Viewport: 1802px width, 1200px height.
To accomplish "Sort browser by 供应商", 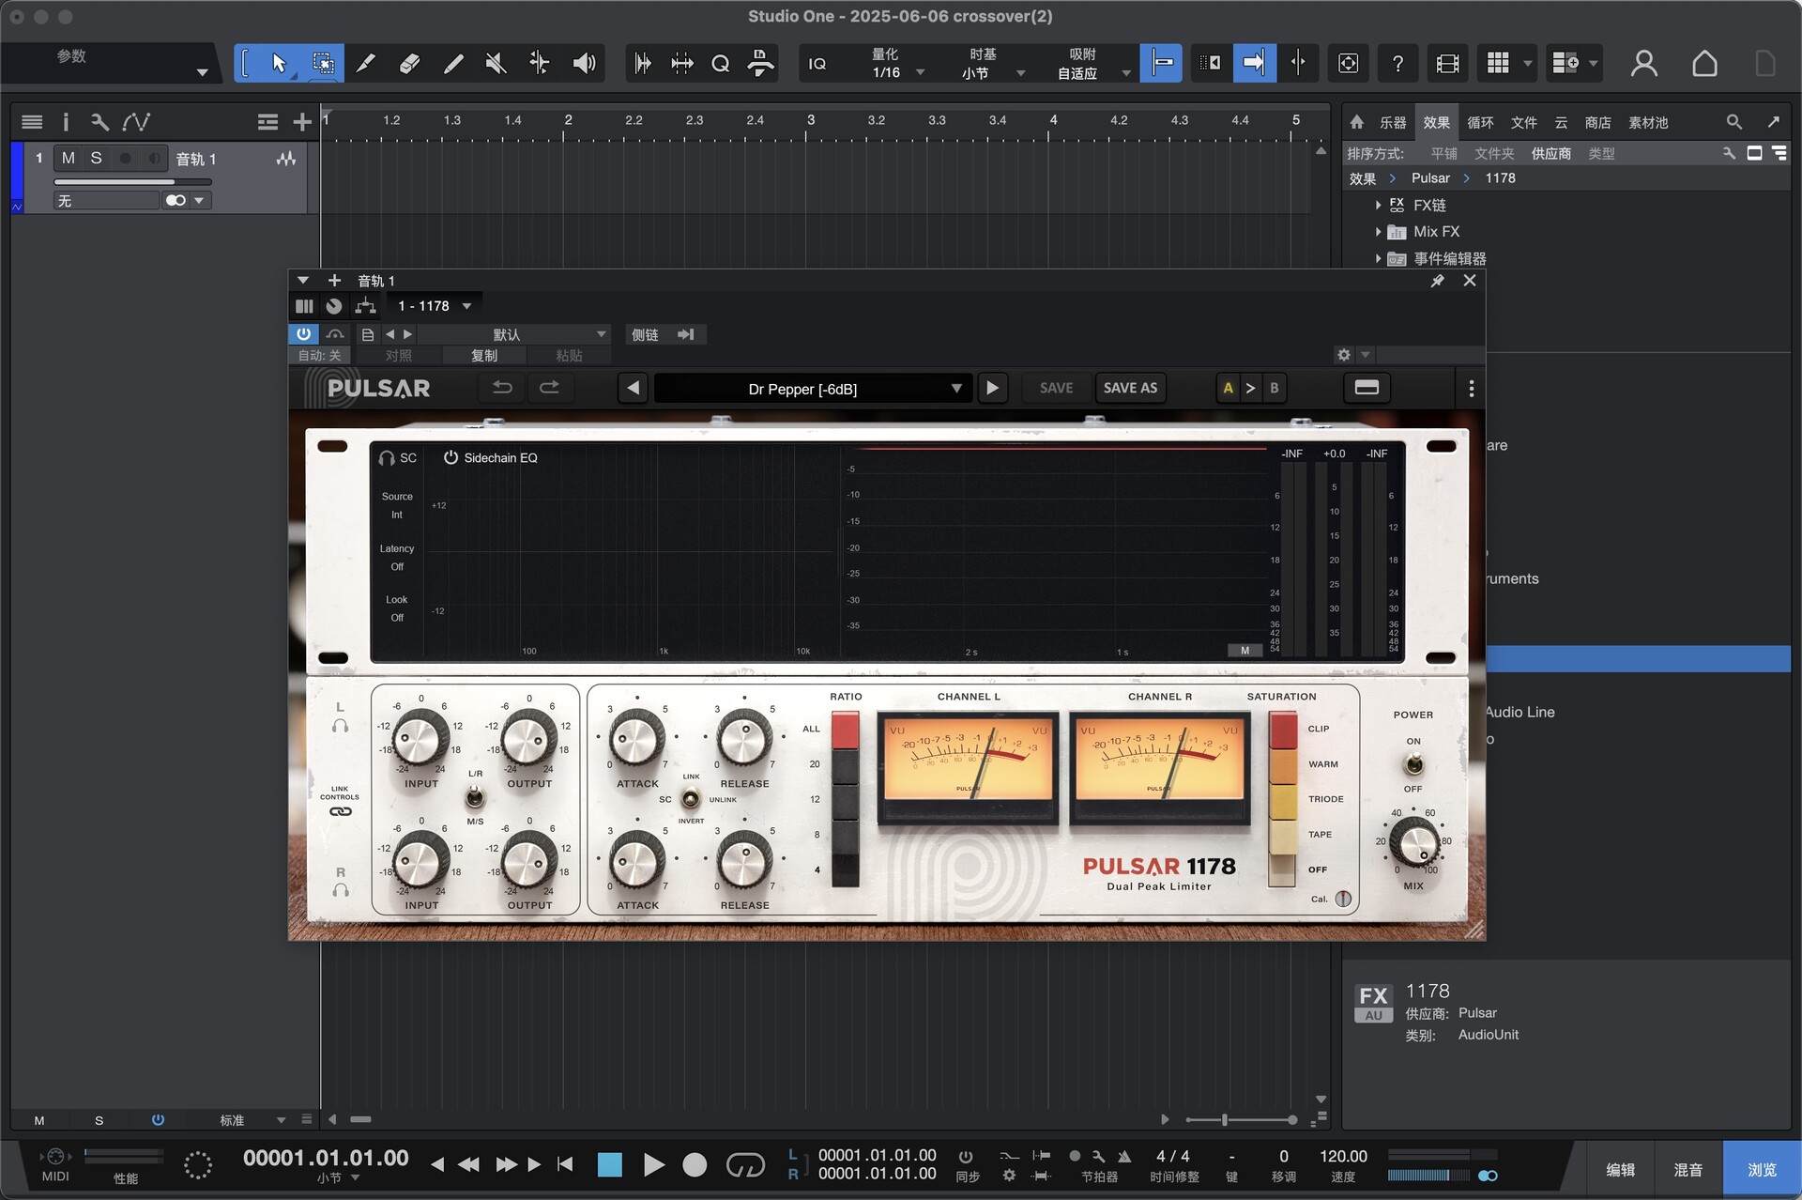I will (x=1550, y=153).
